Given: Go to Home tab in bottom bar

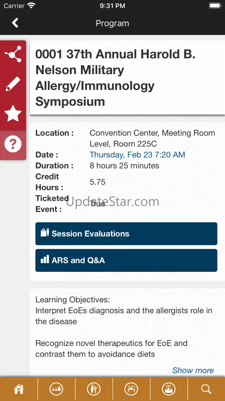Looking at the screenshot, I should pos(19,389).
